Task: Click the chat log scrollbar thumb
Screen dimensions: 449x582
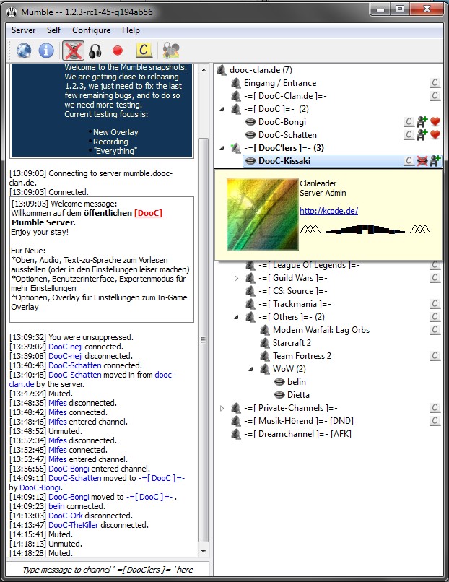Action: tap(204, 339)
